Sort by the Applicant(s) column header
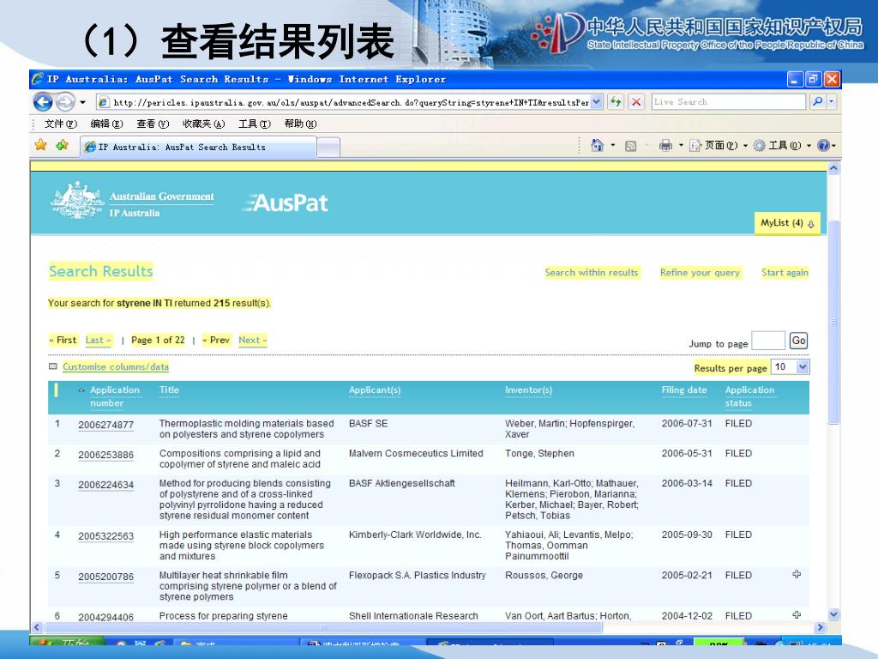Screen dimensions: 878x659 (375, 390)
